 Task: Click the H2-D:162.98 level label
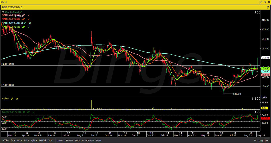tap(8, 64)
